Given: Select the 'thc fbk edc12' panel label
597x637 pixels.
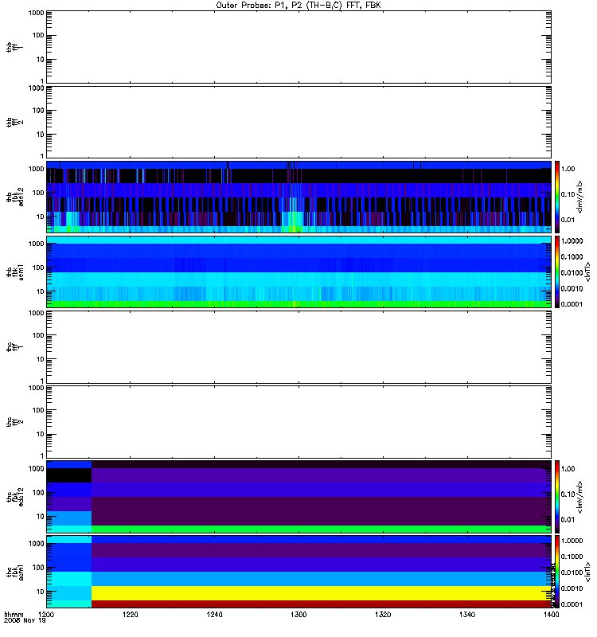Looking at the screenshot, I should coord(15,497).
